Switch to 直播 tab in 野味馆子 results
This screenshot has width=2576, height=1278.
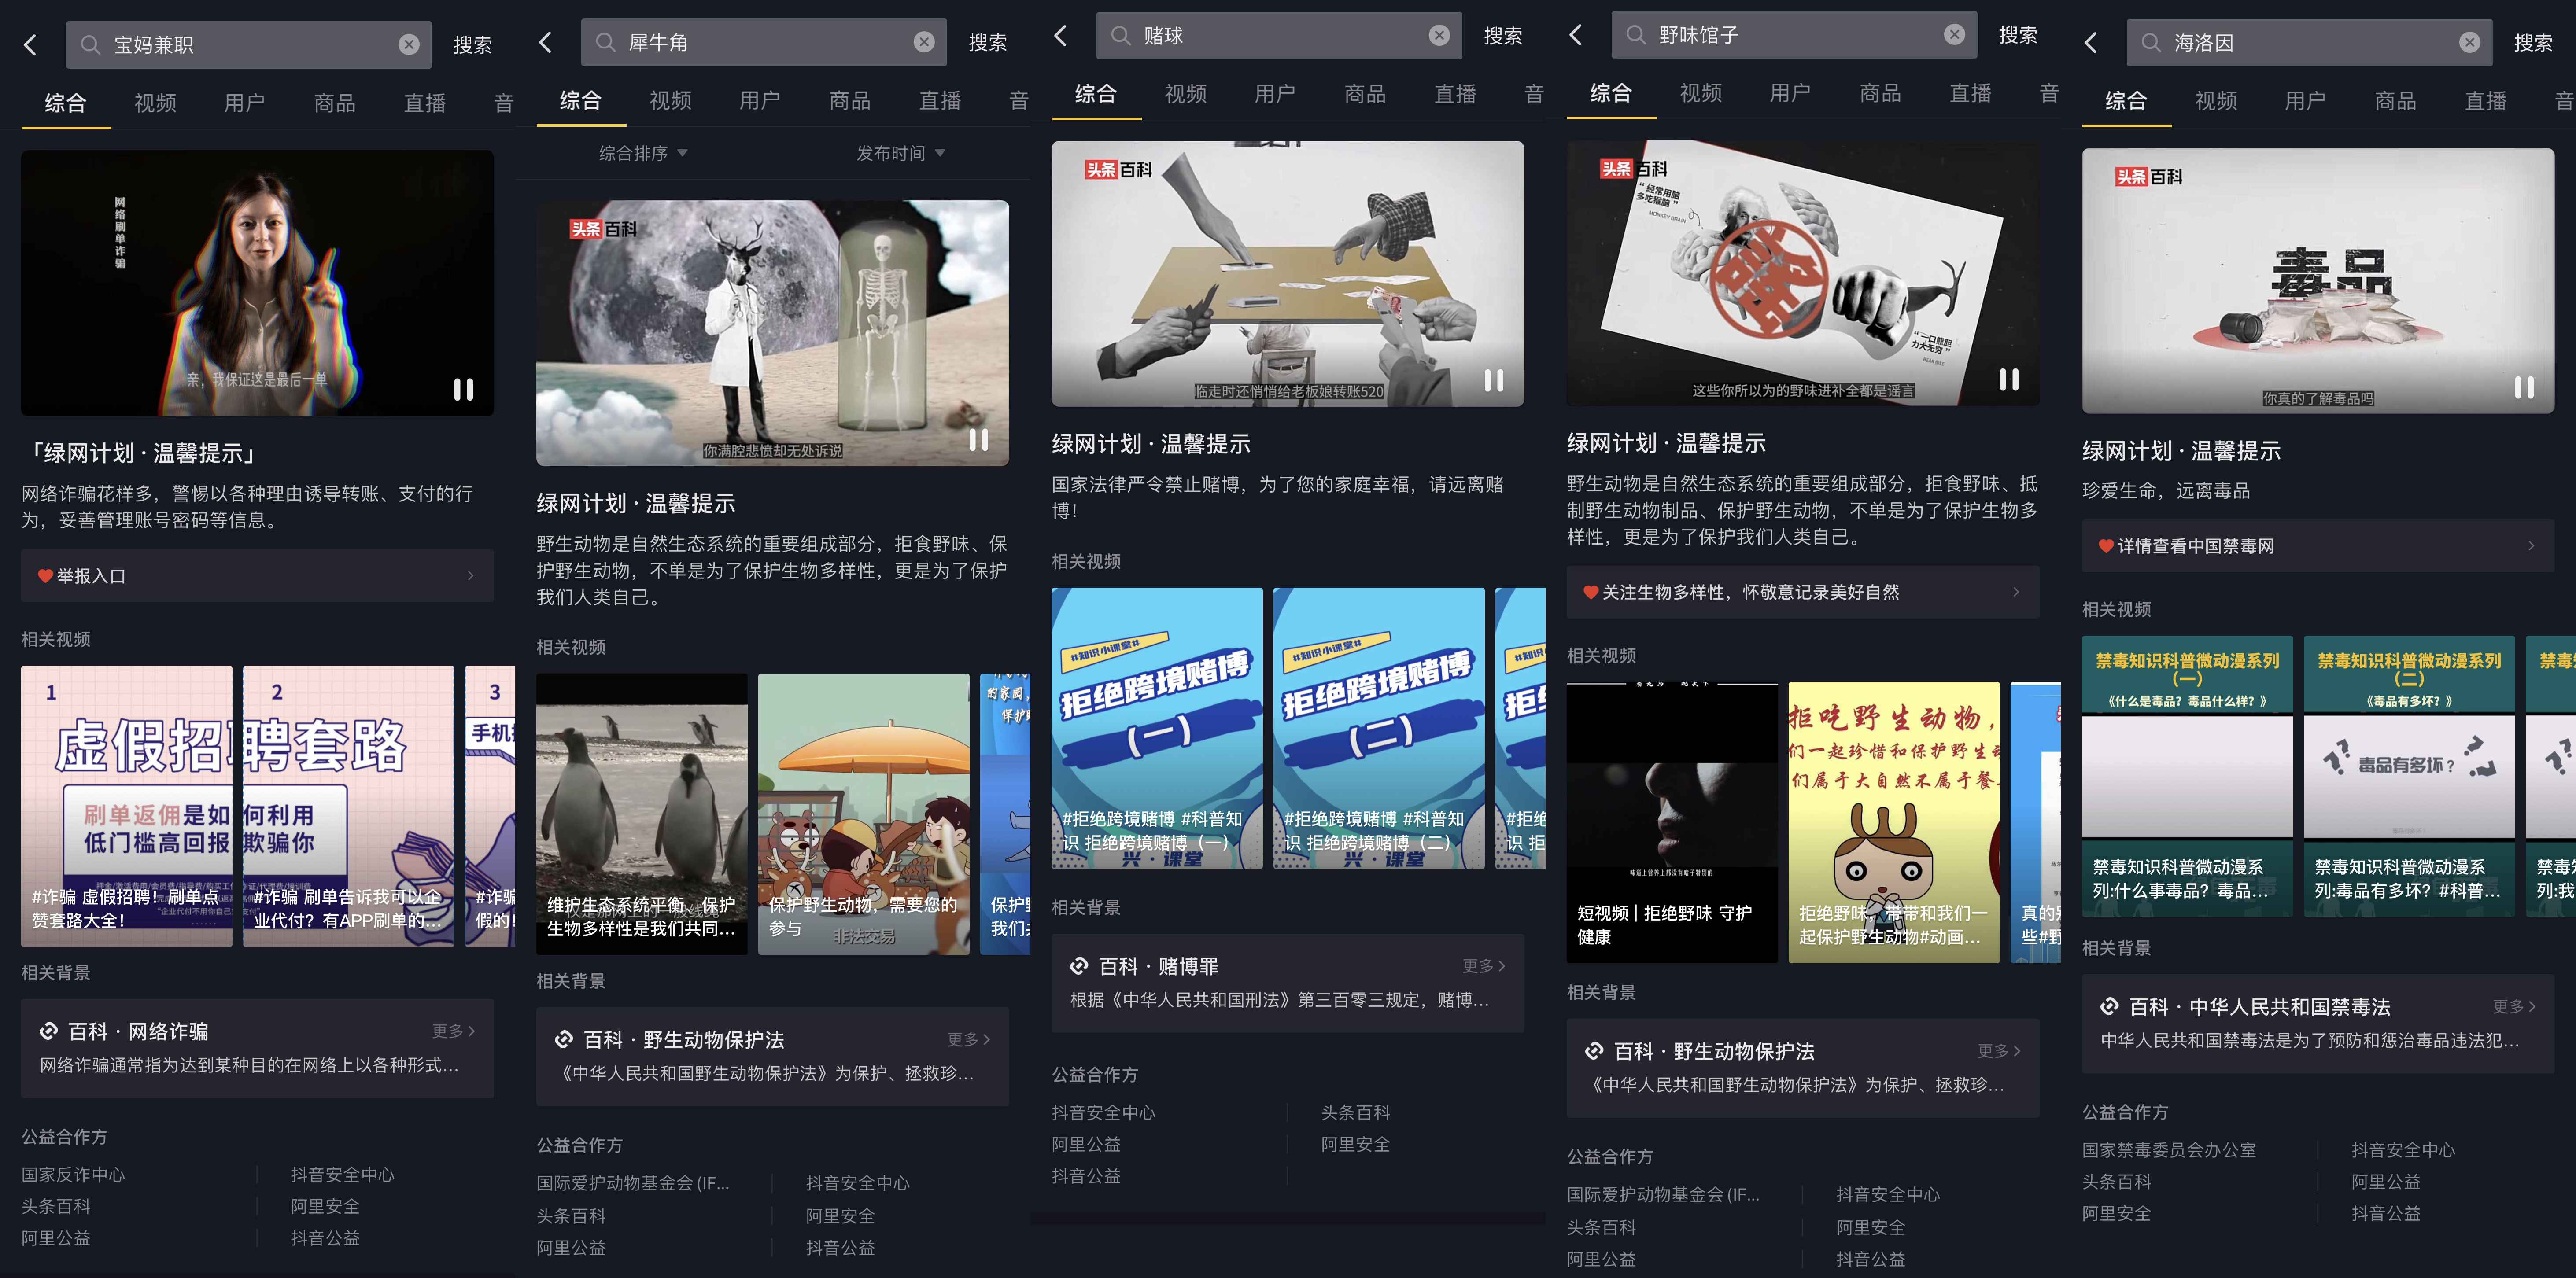pyautogui.click(x=1970, y=93)
